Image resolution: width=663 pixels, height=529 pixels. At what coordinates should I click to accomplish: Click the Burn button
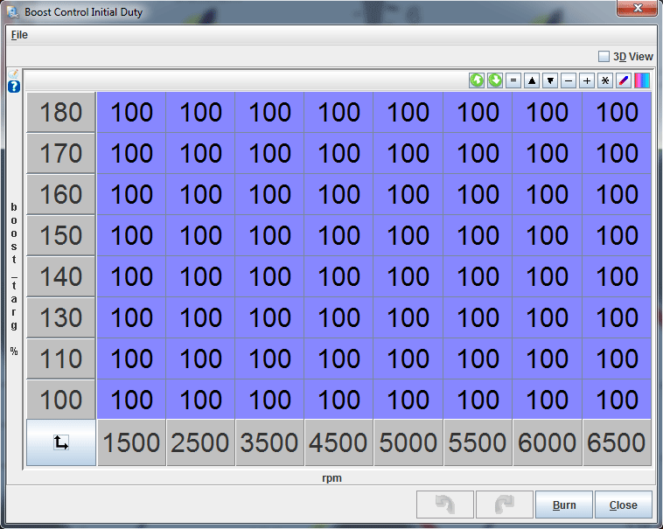(x=564, y=505)
